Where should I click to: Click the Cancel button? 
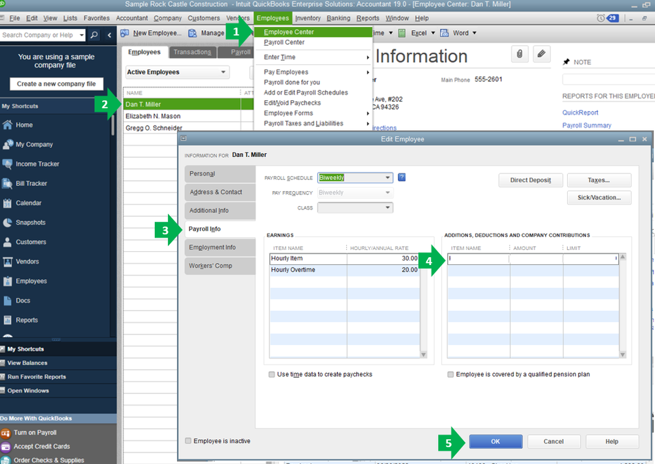coord(553,441)
